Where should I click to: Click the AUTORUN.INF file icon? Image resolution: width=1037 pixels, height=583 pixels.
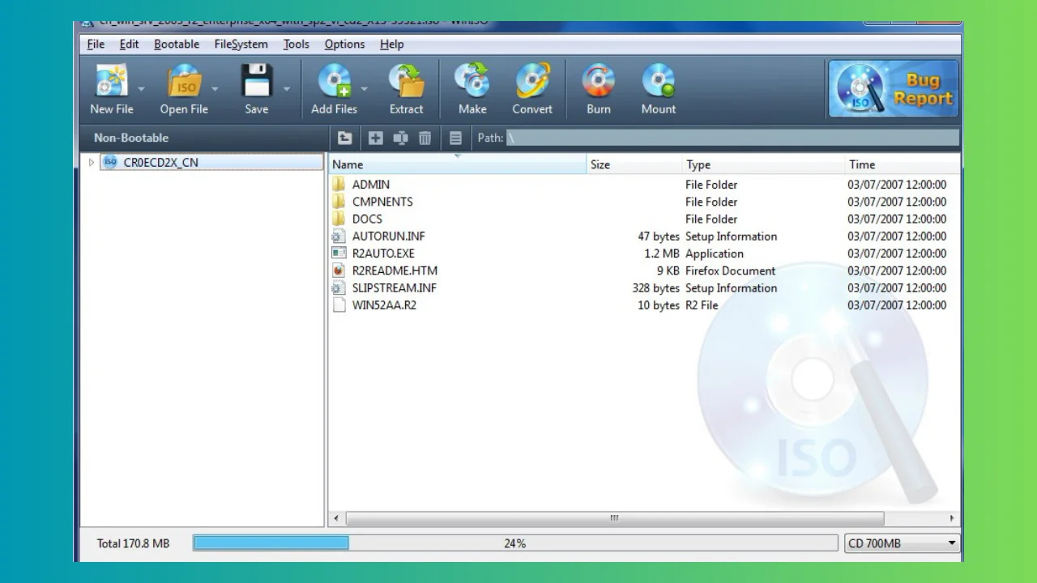339,236
